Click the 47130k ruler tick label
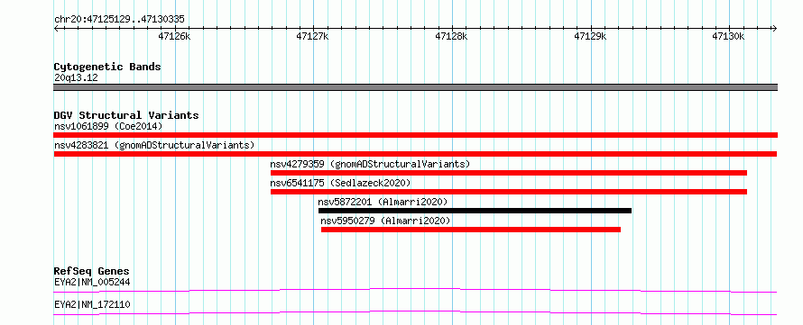Image resolution: width=803 pixels, height=325 pixels. click(x=728, y=36)
